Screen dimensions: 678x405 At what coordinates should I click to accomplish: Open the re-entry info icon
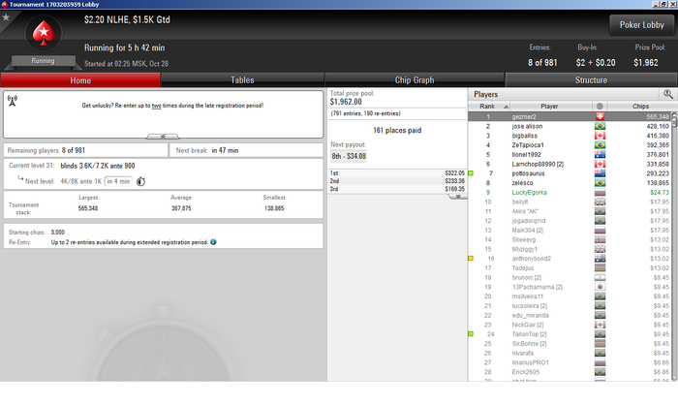(x=214, y=242)
